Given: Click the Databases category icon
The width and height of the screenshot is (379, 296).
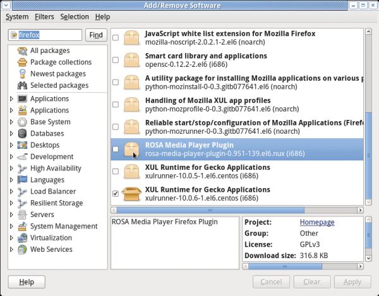Looking at the screenshot, I should point(22,134).
